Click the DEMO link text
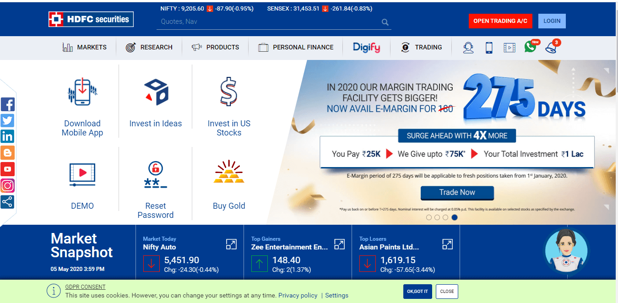 82,206
